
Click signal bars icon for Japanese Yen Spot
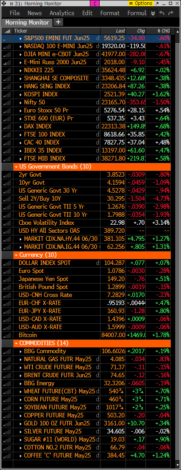point(8,279)
